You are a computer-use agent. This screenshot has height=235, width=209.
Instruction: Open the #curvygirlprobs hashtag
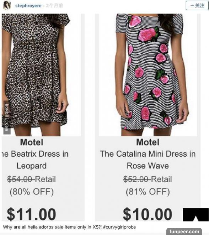tap(119, 227)
